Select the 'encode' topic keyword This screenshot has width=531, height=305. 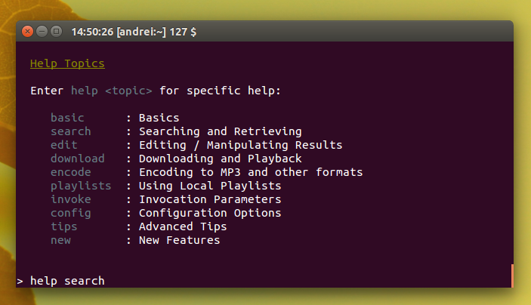tap(70, 172)
